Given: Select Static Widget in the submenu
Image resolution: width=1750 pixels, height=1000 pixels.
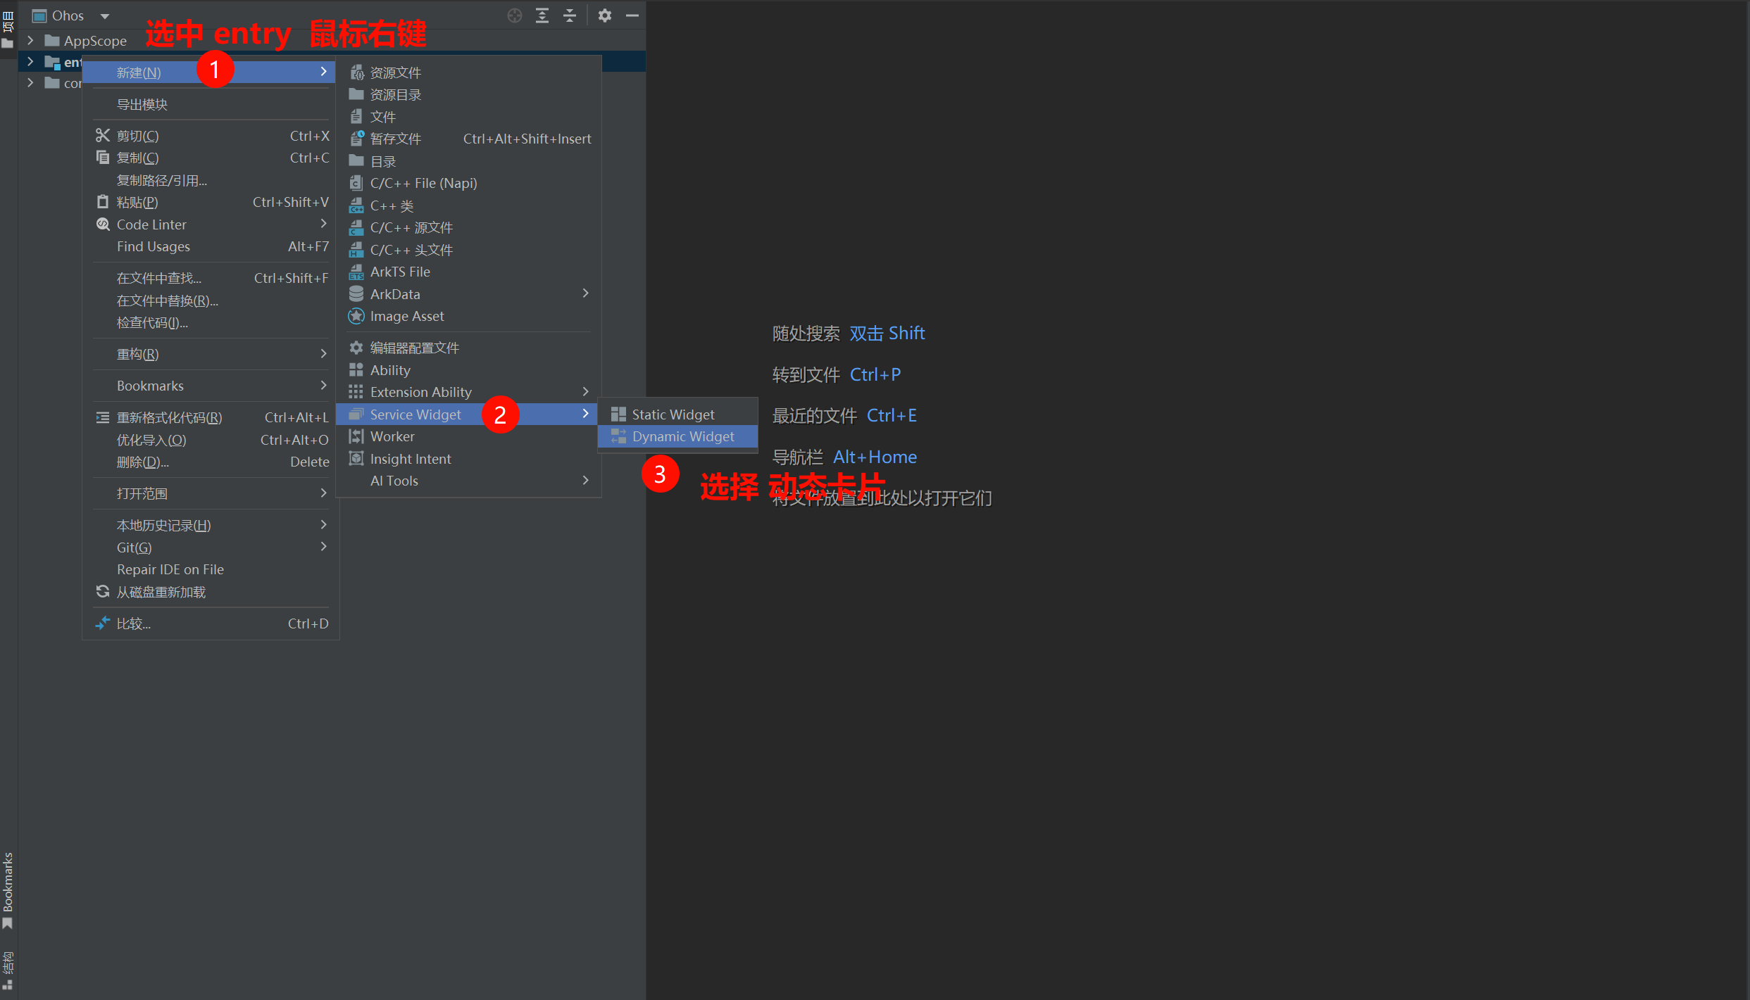Looking at the screenshot, I should pos(673,414).
